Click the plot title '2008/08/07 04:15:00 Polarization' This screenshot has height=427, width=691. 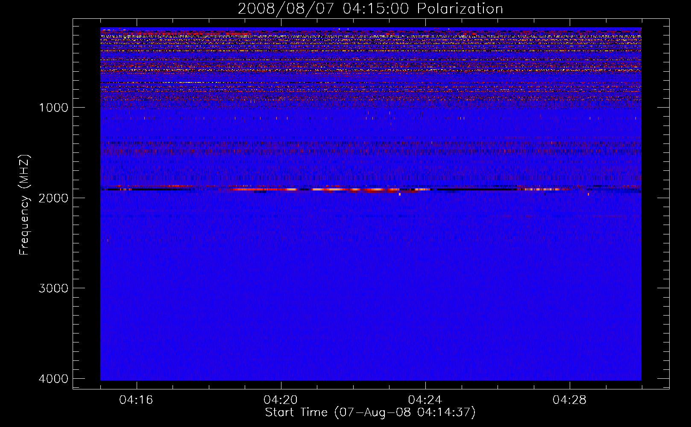pos(370,9)
